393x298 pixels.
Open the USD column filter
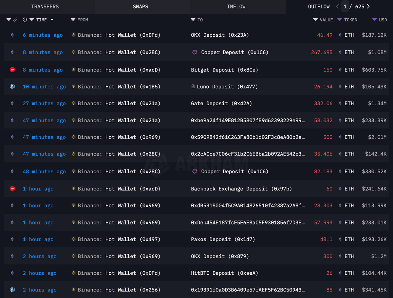tap(375, 20)
